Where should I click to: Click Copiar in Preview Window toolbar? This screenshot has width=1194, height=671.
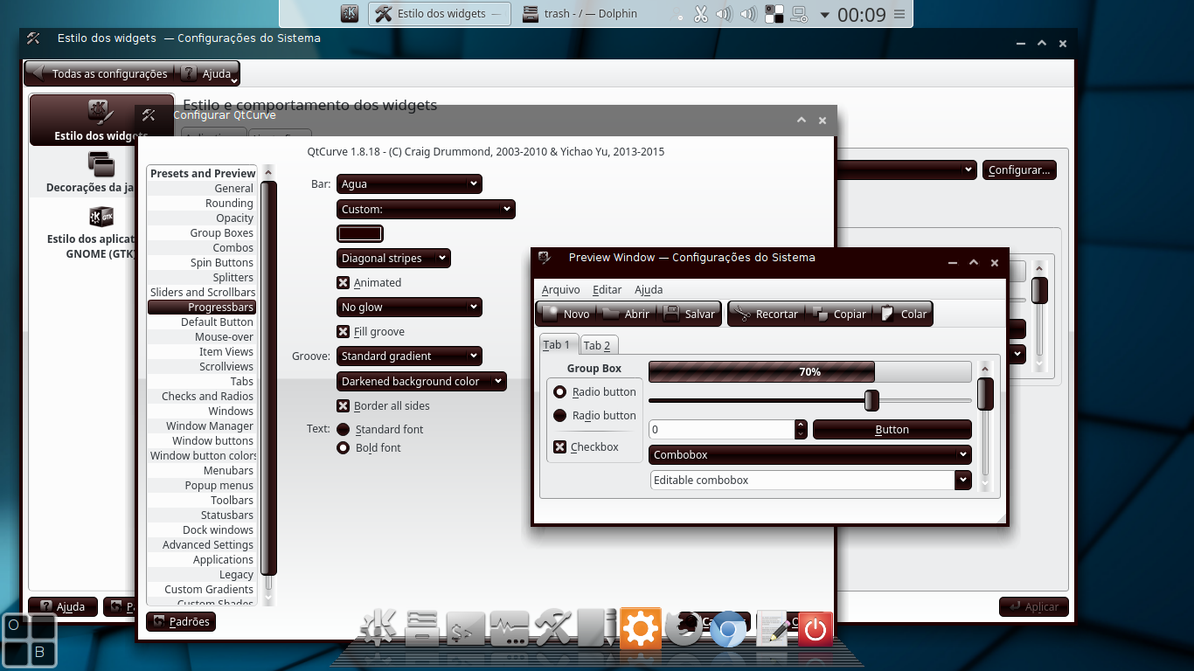point(839,314)
